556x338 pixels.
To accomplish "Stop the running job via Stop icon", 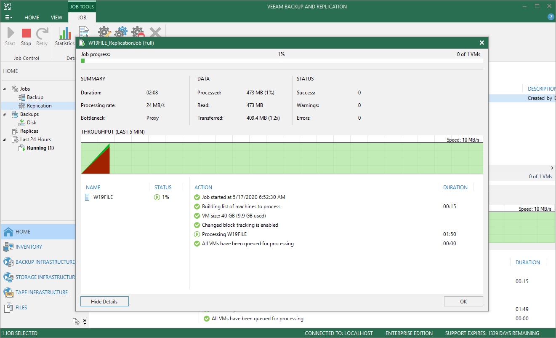I will pyautogui.click(x=26, y=33).
